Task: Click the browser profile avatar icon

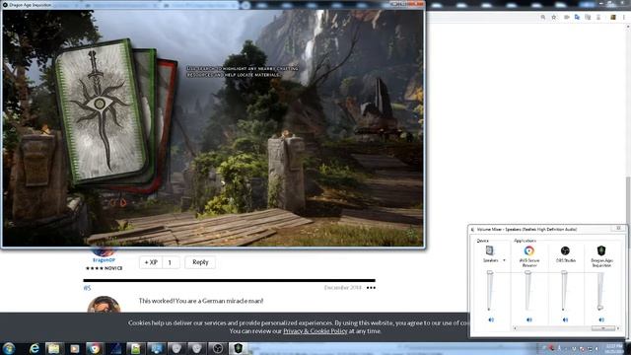Action: click(613, 17)
